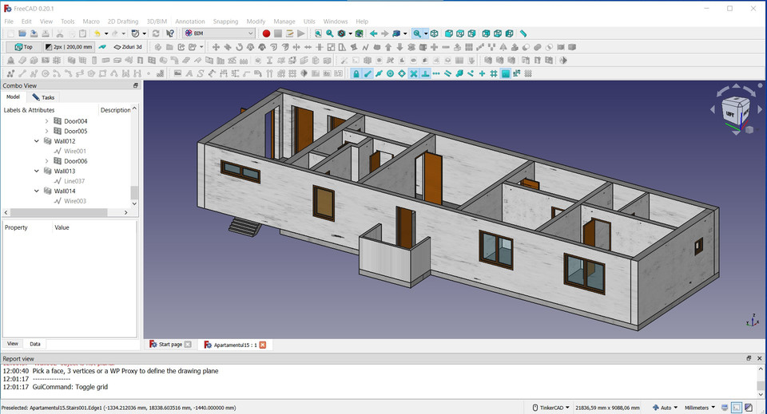
Task: Open the 2D Drafting menu
Action: point(122,22)
